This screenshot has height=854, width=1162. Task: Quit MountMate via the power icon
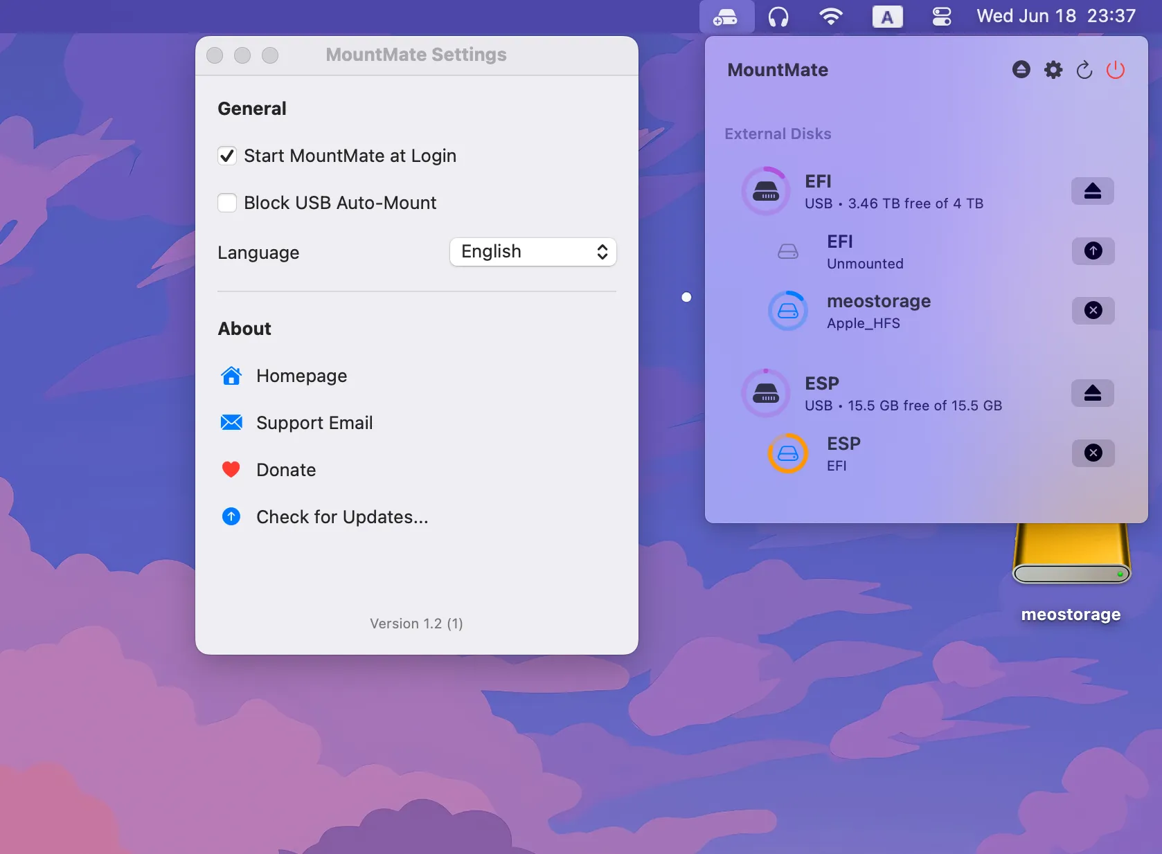click(1116, 70)
